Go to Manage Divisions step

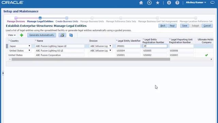click(16, 21)
